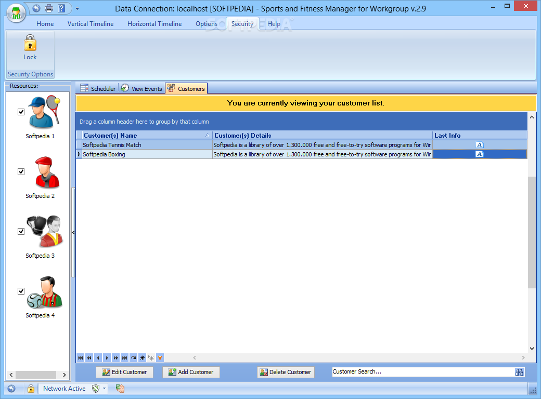541x399 pixels.
Task: Jump to previous page of records
Action: point(89,358)
